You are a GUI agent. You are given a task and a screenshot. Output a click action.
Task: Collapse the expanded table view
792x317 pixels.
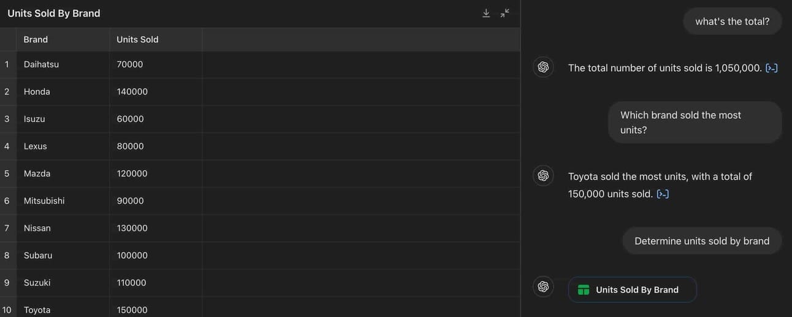point(505,13)
